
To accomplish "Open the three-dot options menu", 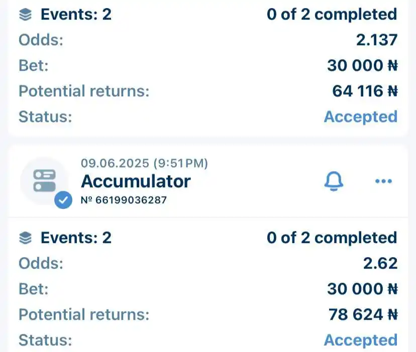I will tap(384, 181).
